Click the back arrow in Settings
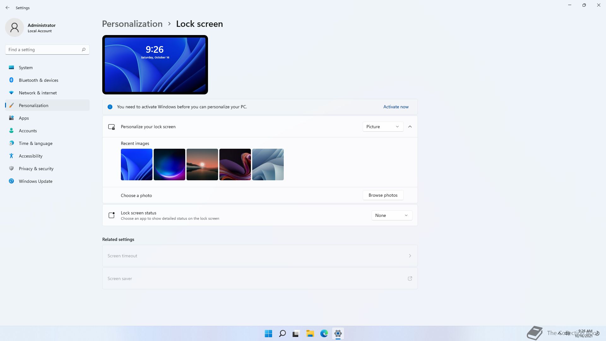Viewport: 606px width, 341px height. tap(8, 8)
